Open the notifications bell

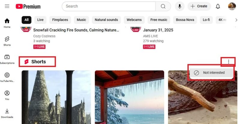pos(218,6)
